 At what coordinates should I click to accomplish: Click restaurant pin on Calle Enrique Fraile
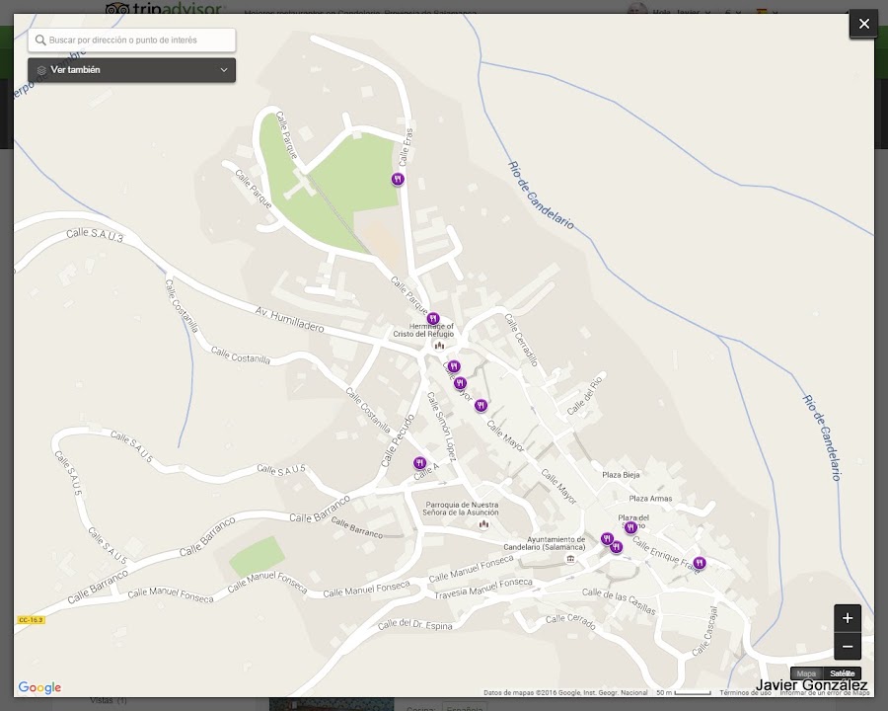(700, 563)
